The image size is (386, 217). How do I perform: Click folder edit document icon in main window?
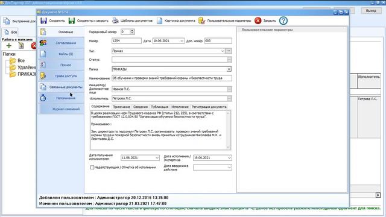tap(21, 46)
